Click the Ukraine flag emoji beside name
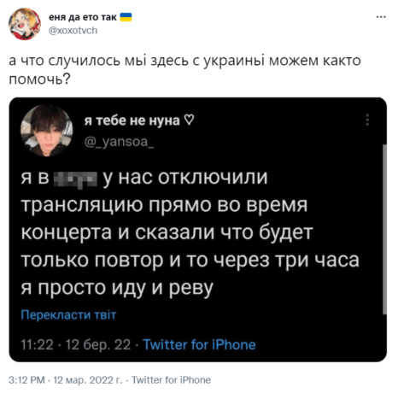Screen dimensions: 398x393 pyautogui.click(x=126, y=17)
